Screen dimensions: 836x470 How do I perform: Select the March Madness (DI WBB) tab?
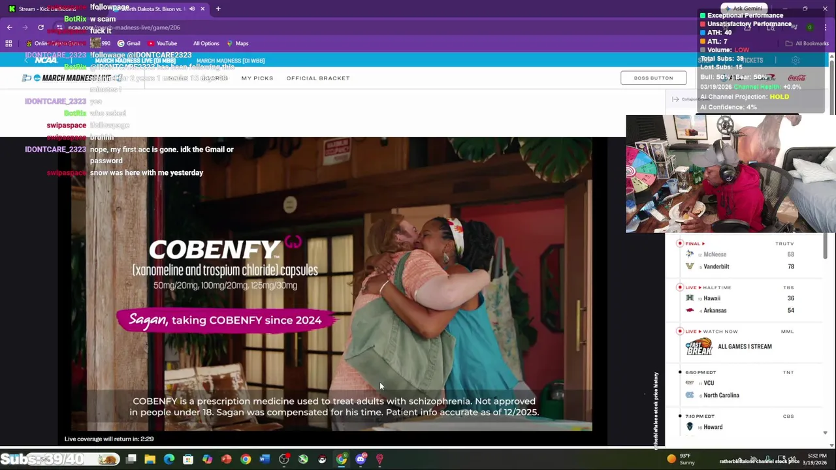231,61
